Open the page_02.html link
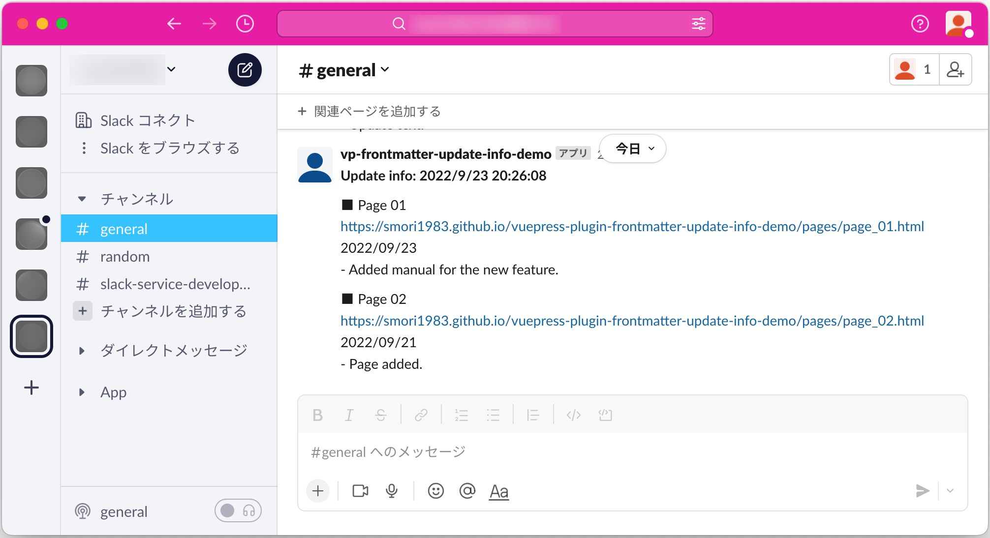This screenshot has width=990, height=538. (632, 321)
